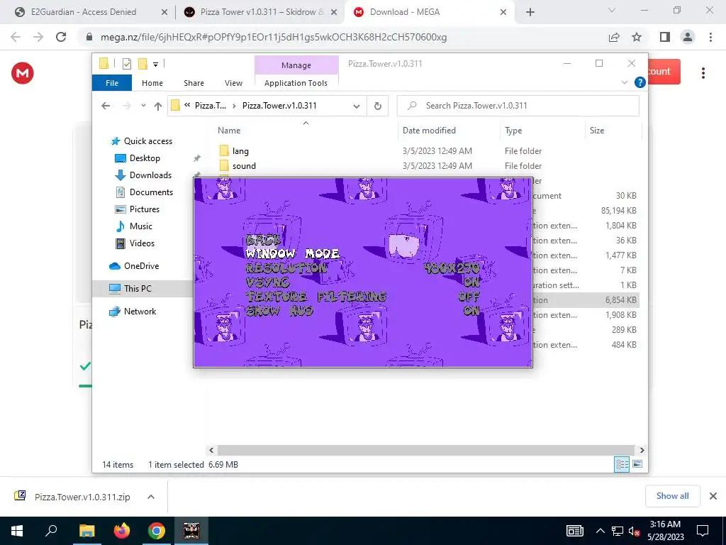Click the MEGA logo icon
Screen dimensions: 726x545
tap(22, 73)
